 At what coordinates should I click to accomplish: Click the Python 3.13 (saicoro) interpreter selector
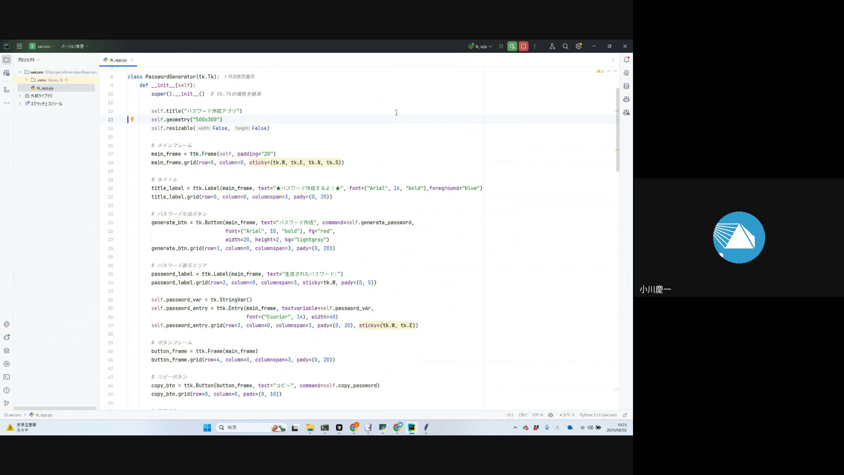coord(597,415)
